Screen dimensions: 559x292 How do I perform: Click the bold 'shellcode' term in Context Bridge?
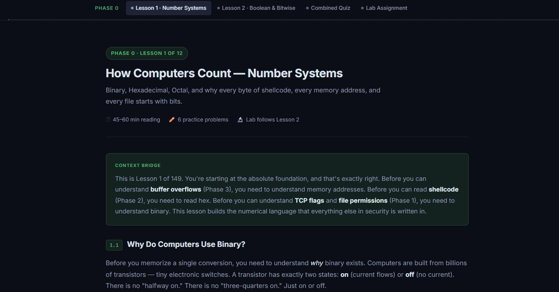[443, 190]
